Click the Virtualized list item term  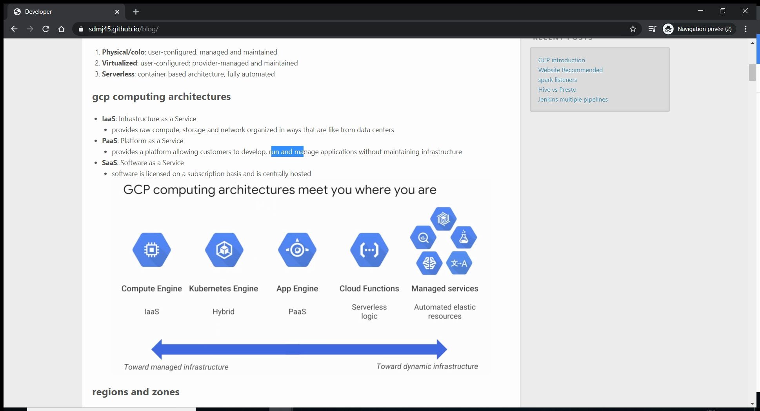coord(120,63)
